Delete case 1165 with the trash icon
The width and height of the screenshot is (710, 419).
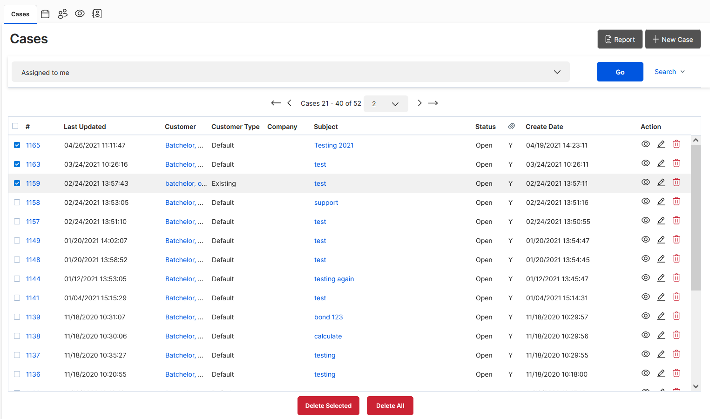click(x=676, y=144)
